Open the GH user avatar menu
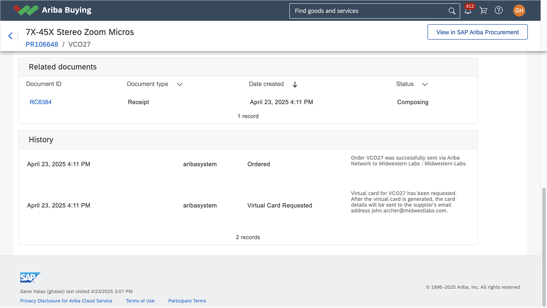 (519, 11)
